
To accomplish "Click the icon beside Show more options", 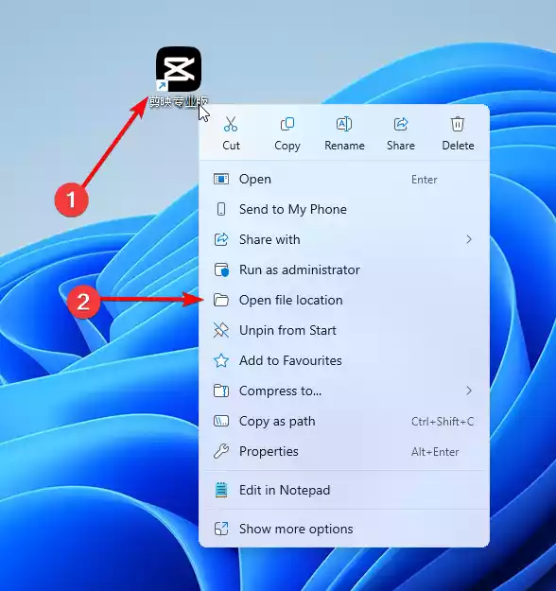I will [x=221, y=529].
